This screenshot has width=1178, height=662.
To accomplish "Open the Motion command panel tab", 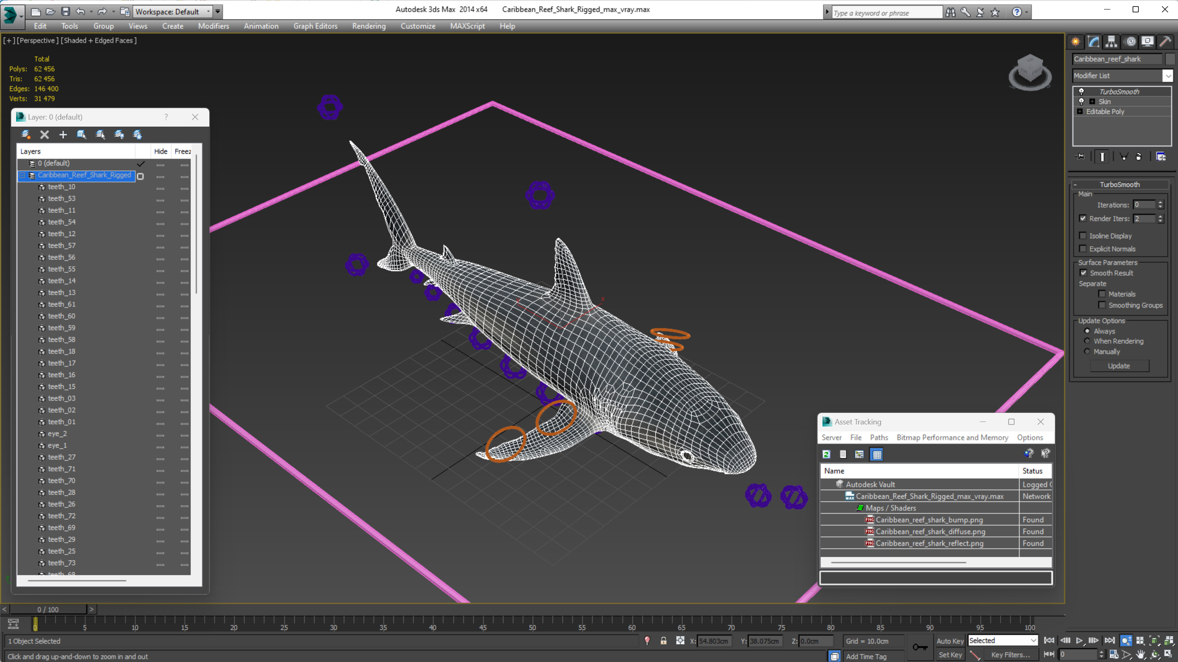I will (1130, 42).
